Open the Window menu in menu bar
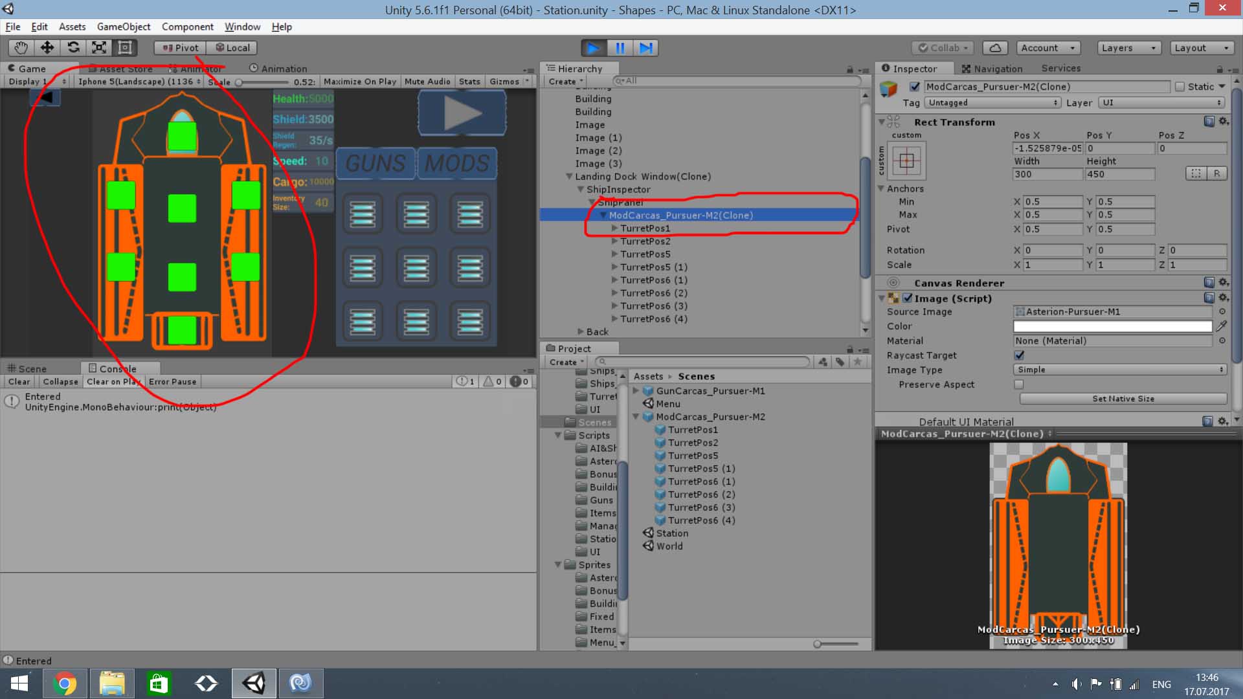This screenshot has width=1243, height=699. point(243,27)
